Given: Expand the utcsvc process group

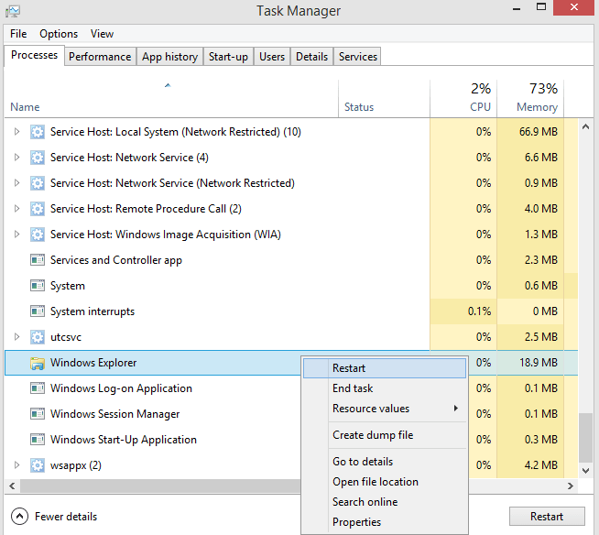Looking at the screenshot, I should coord(16,337).
